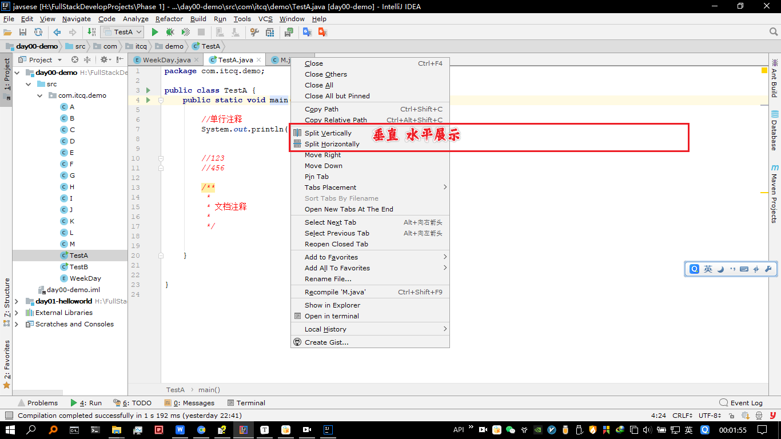
Task: Open File Explorer taskbar icon
Action: (117, 430)
